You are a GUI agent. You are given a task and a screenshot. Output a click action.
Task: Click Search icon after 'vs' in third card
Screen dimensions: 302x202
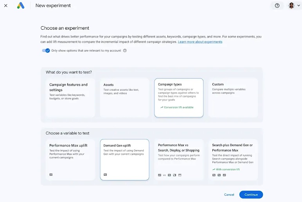click(169, 175)
